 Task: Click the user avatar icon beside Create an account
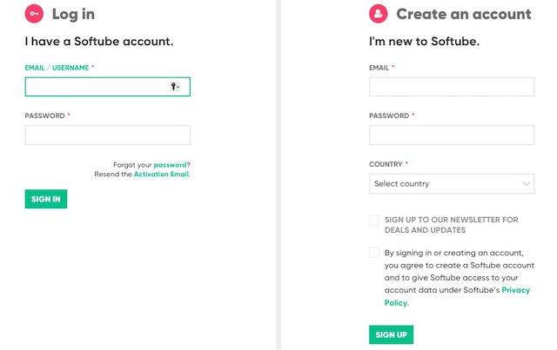378,14
